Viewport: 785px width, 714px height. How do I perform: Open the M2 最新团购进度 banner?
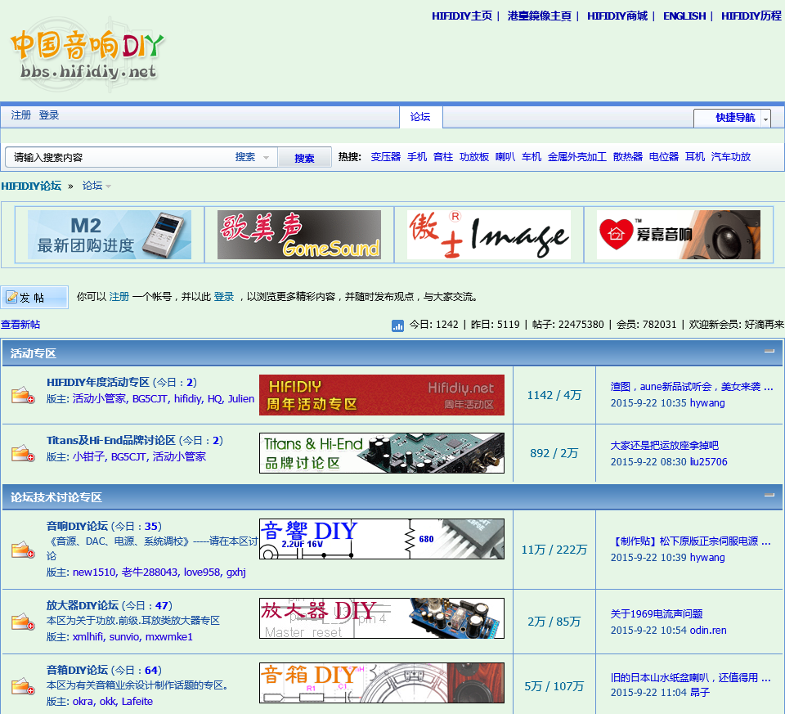110,235
